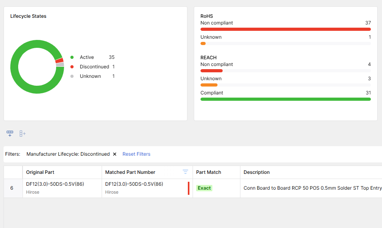
Task: Toggle the Discontinued legend entry
Action: [94, 67]
